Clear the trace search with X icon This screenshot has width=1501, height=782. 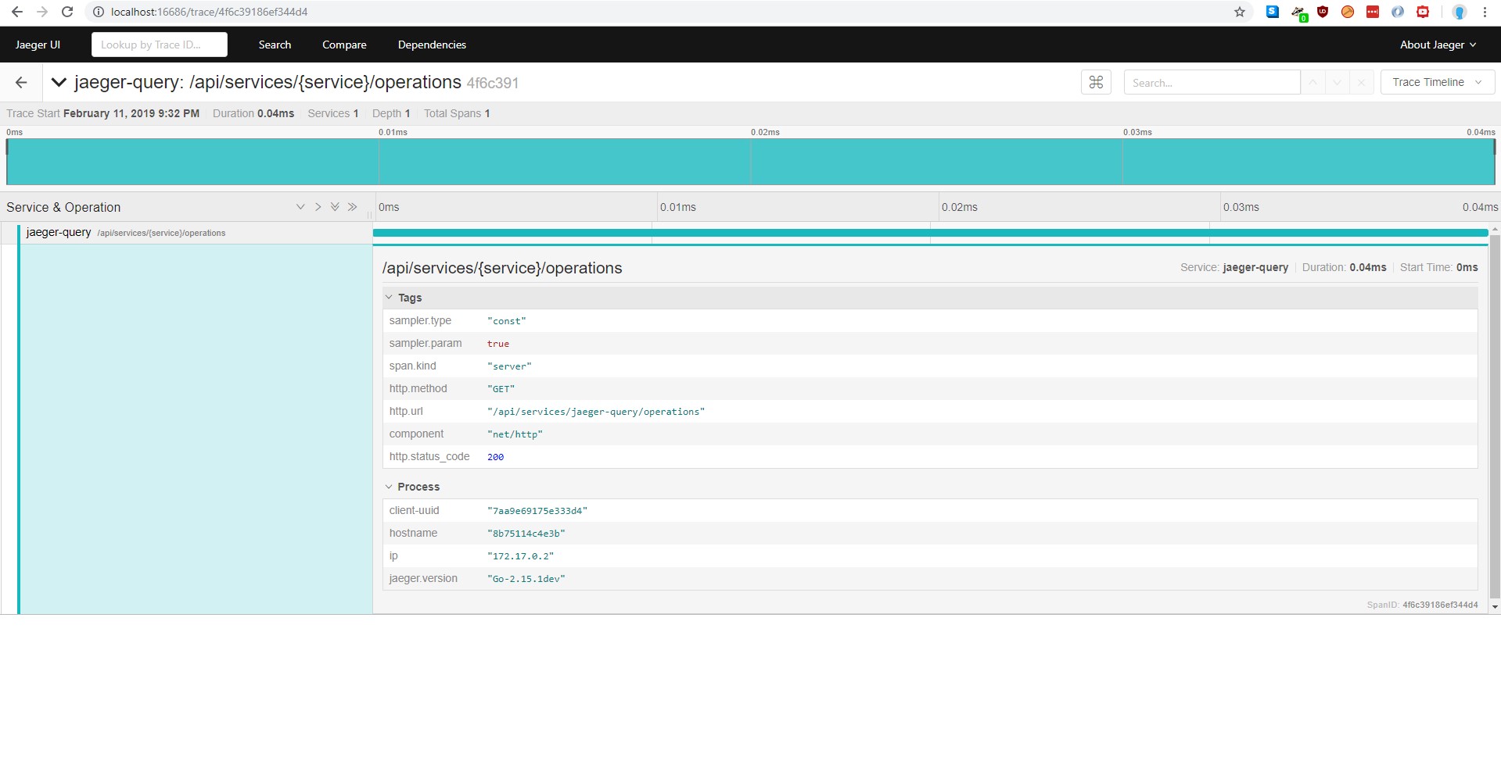[1361, 83]
